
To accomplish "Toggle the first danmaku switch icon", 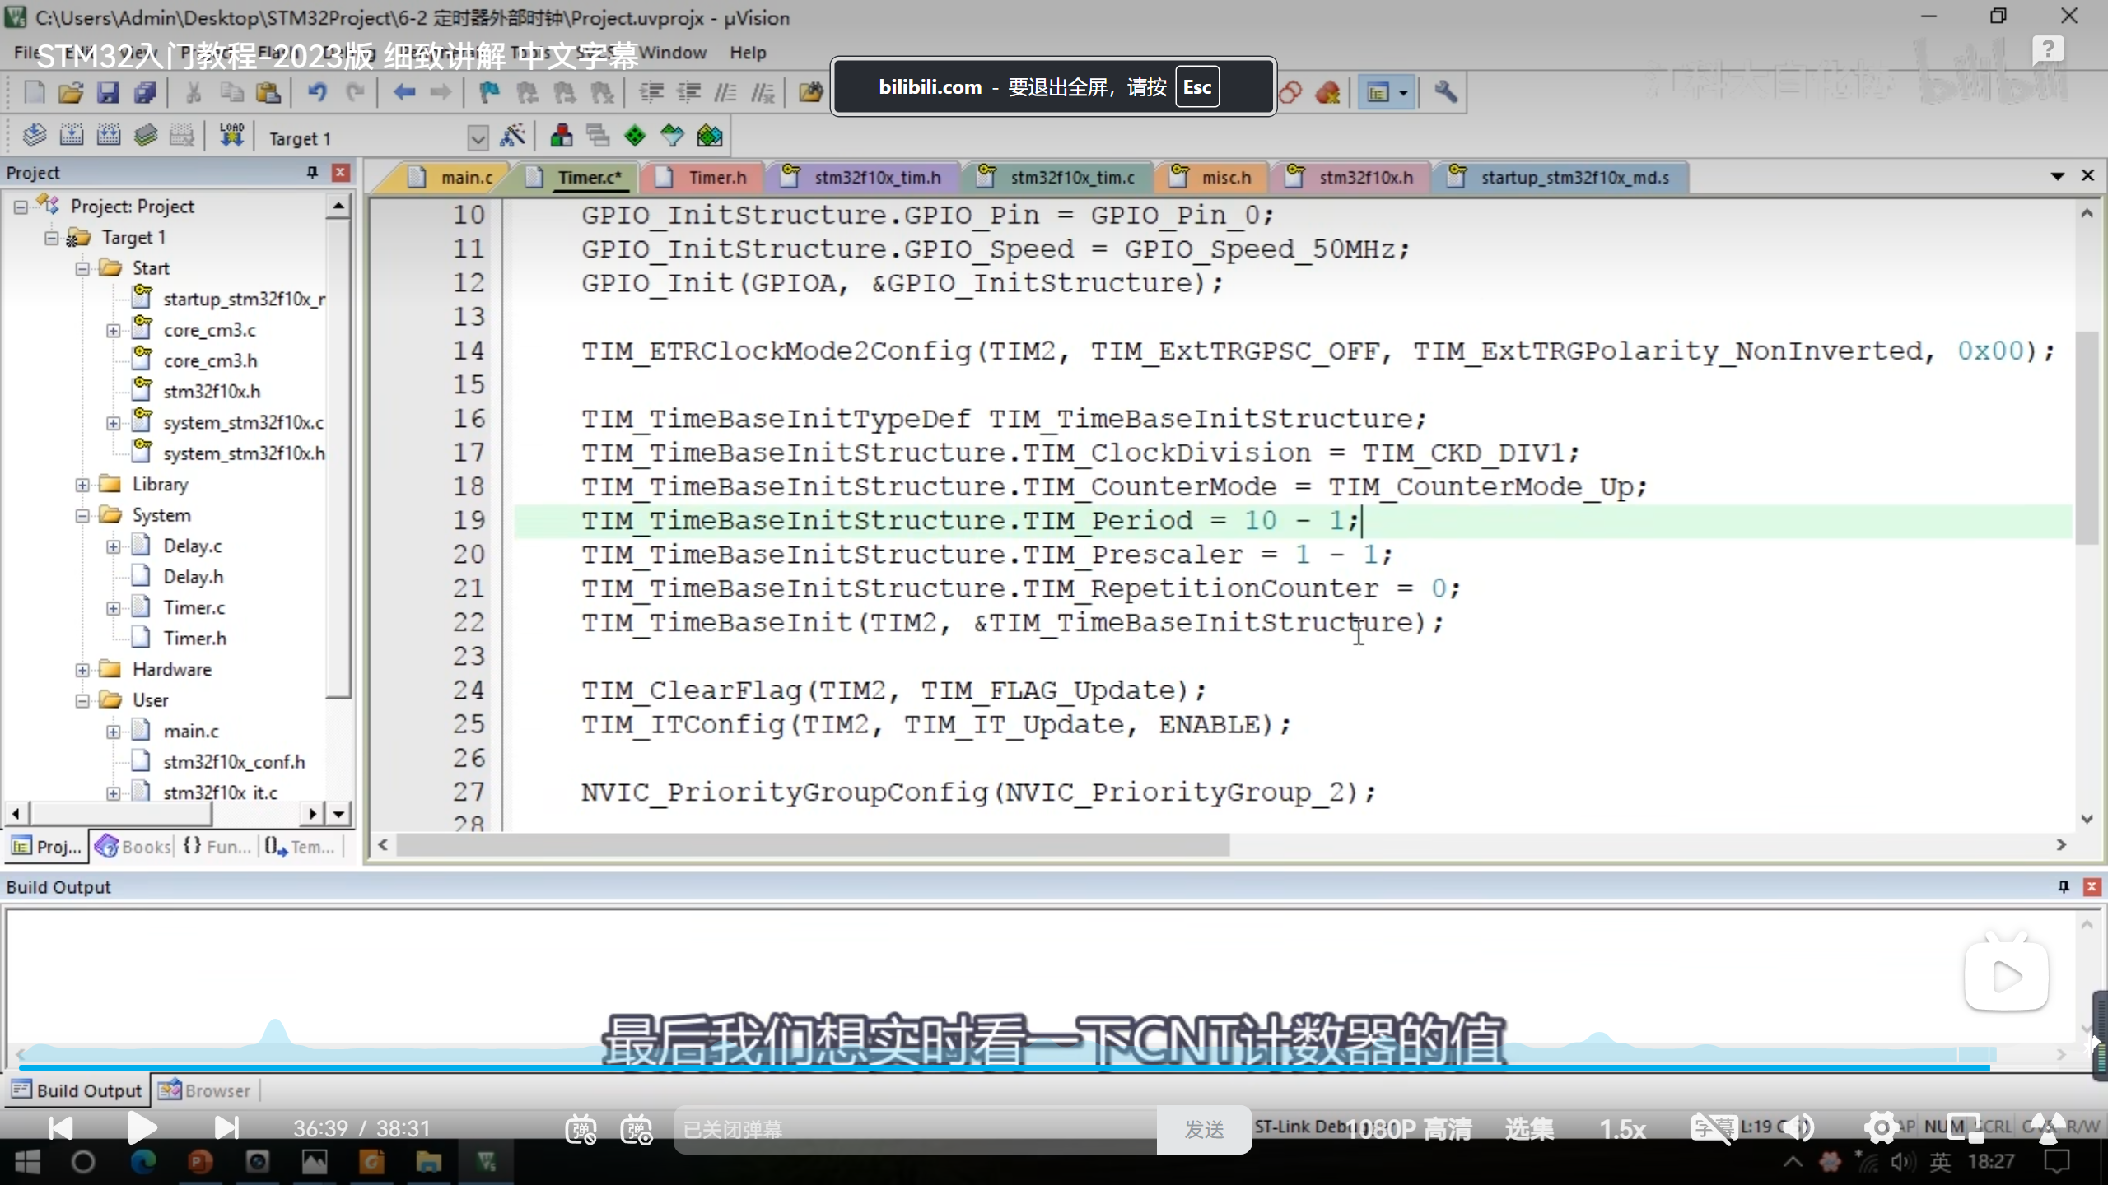I will tap(581, 1129).
